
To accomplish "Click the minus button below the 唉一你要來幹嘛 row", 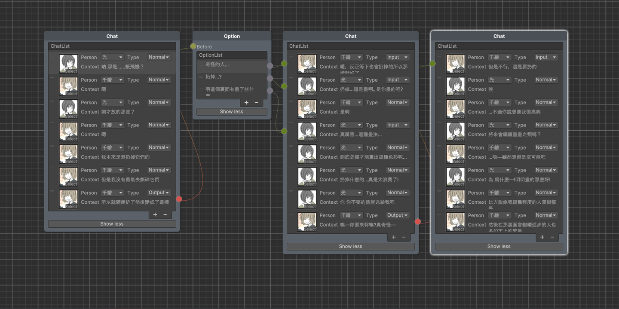I will tap(404, 237).
